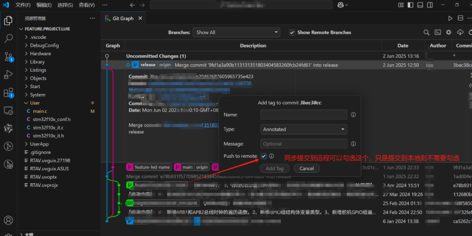This screenshot has height=236, width=472.
Task: Open the overflow menu (…) in the menu bar
Action: point(104,5)
